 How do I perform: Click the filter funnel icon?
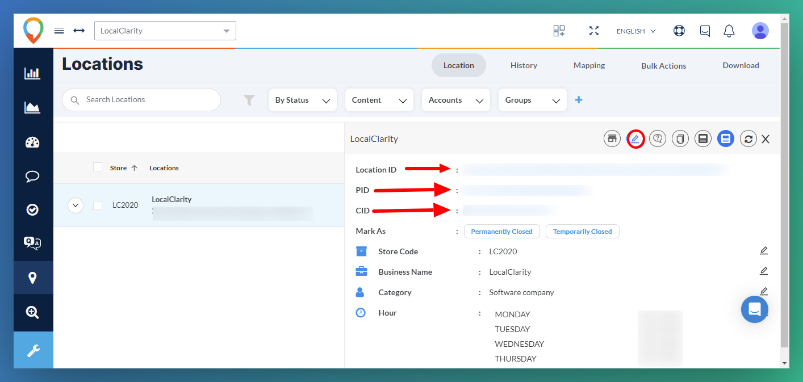pyautogui.click(x=249, y=100)
